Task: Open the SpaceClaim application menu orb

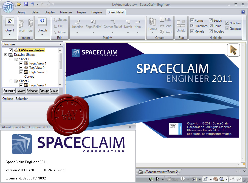Action: [x=8, y=7]
